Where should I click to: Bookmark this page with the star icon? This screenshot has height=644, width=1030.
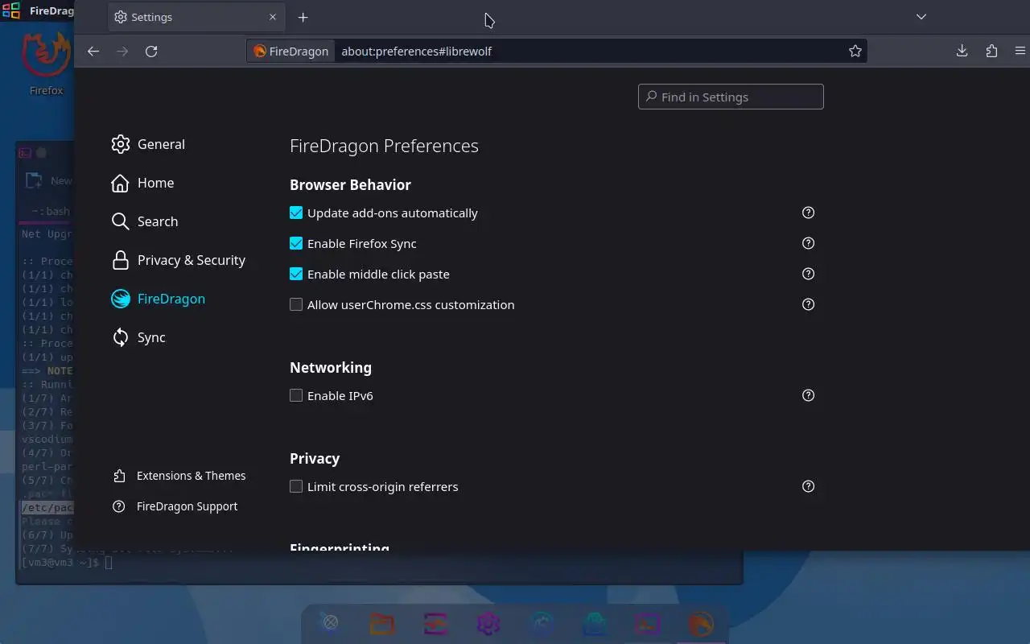coord(855,51)
